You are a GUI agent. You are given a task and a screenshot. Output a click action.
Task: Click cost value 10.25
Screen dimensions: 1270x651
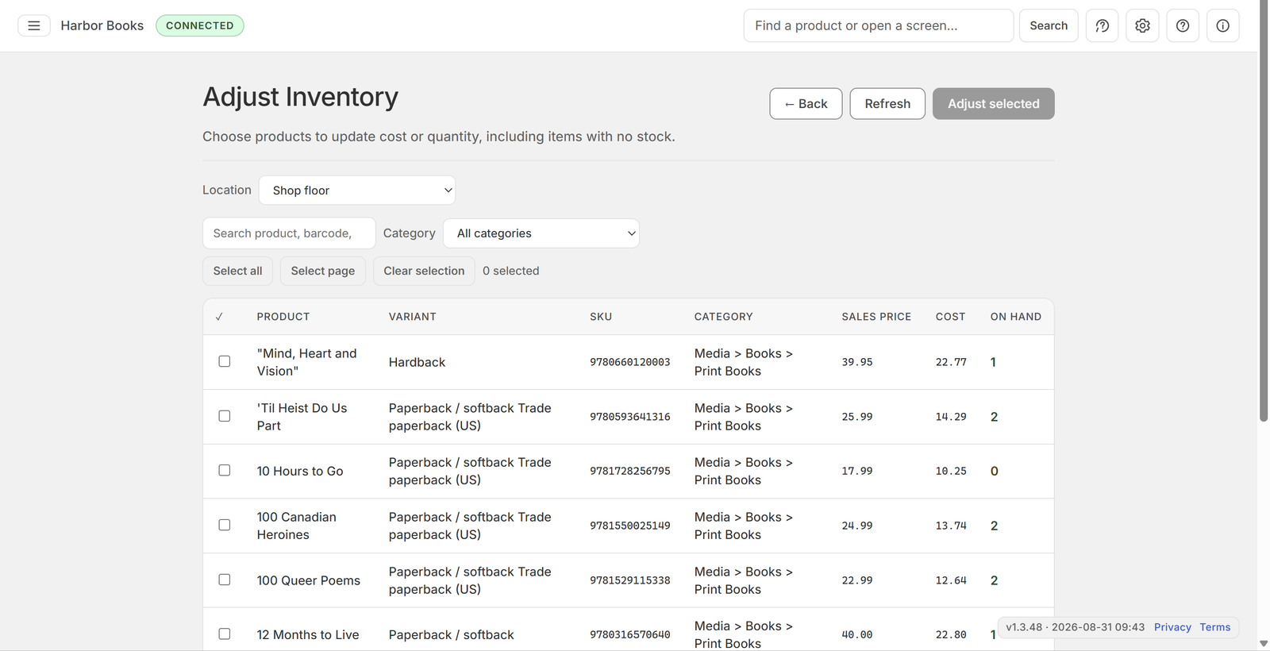click(951, 471)
